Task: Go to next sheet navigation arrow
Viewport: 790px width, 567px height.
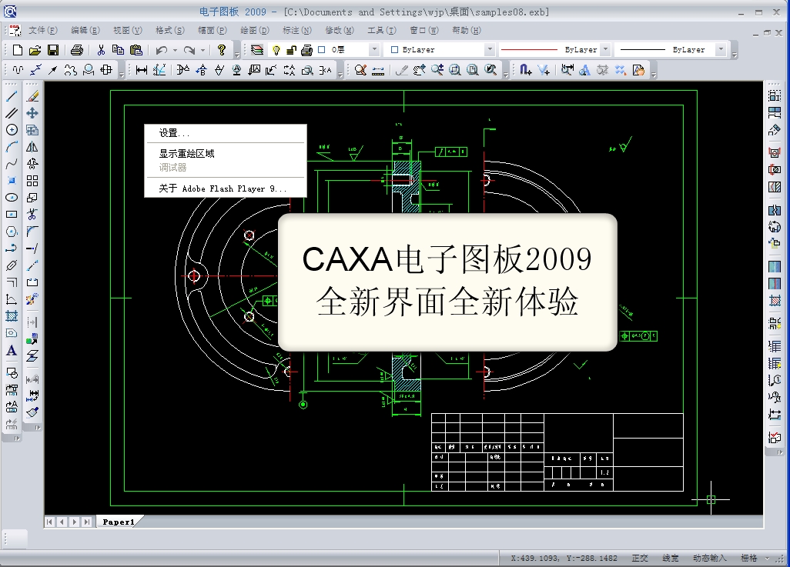Action: point(74,522)
